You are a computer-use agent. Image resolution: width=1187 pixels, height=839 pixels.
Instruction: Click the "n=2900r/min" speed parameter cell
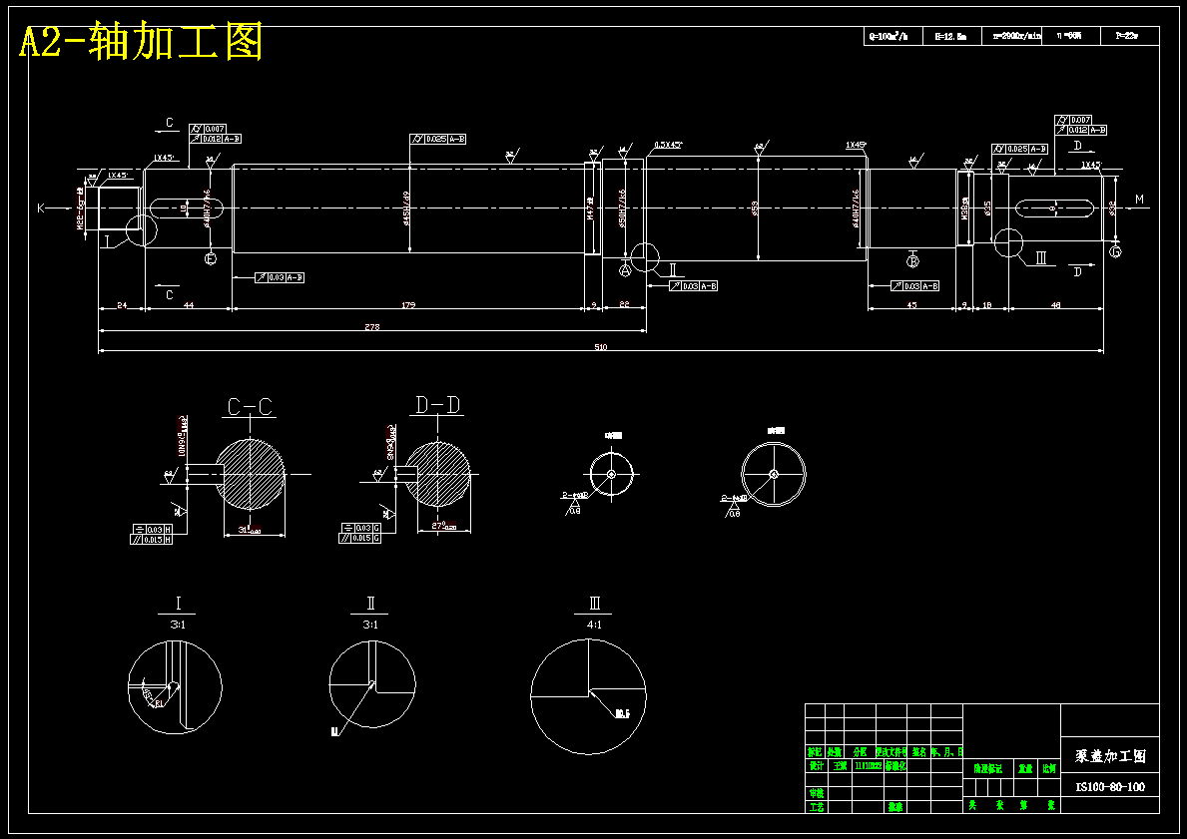pos(1011,36)
